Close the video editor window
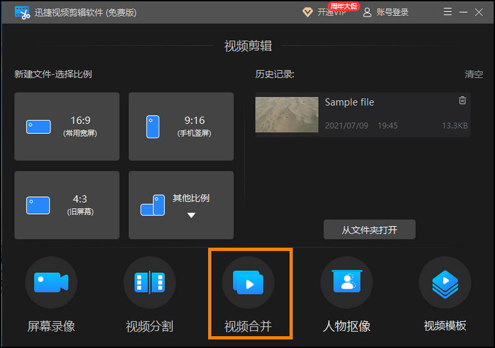This screenshot has height=348, width=495. tap(479, 13)
